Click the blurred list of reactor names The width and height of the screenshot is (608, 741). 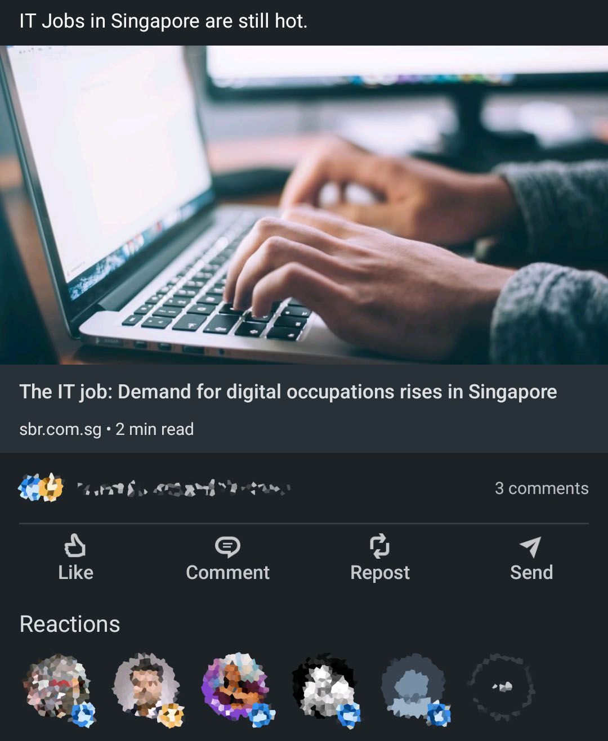(183, 488)
